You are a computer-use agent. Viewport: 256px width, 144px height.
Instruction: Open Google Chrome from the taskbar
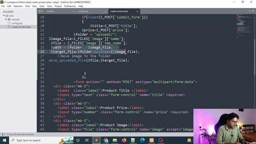pos(106,140)
